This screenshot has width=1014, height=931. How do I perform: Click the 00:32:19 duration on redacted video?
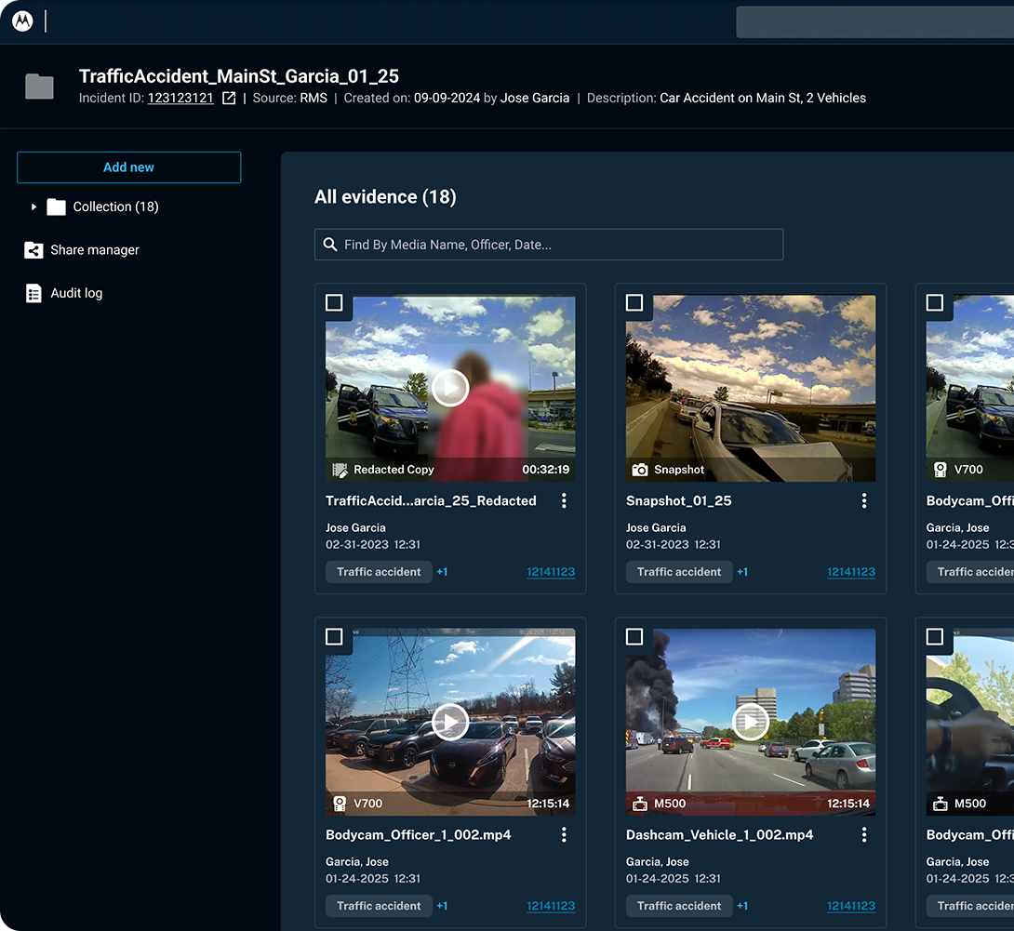(546, 470)
